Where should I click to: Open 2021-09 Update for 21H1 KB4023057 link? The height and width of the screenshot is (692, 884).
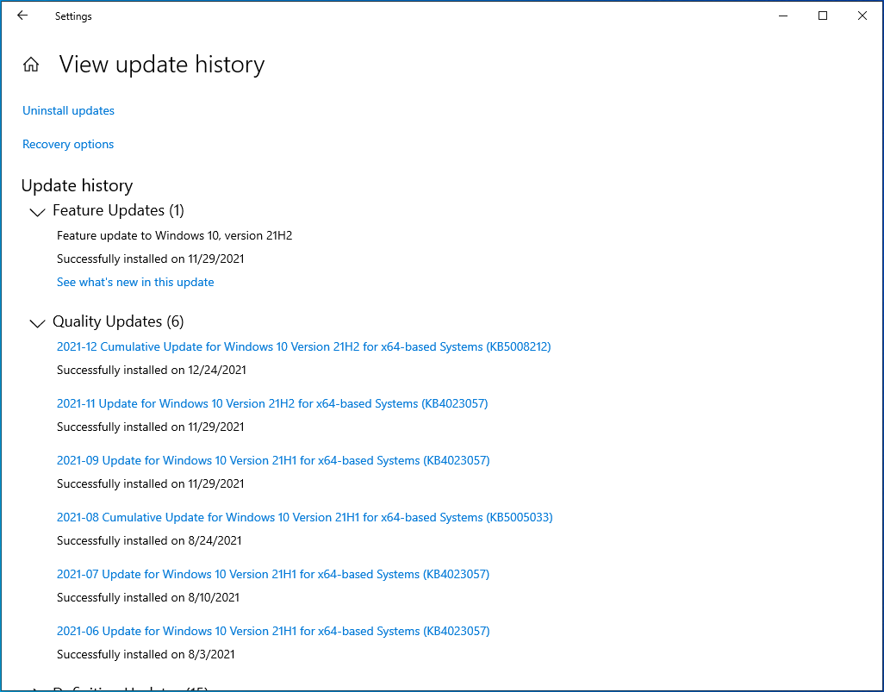click(273, 461)
